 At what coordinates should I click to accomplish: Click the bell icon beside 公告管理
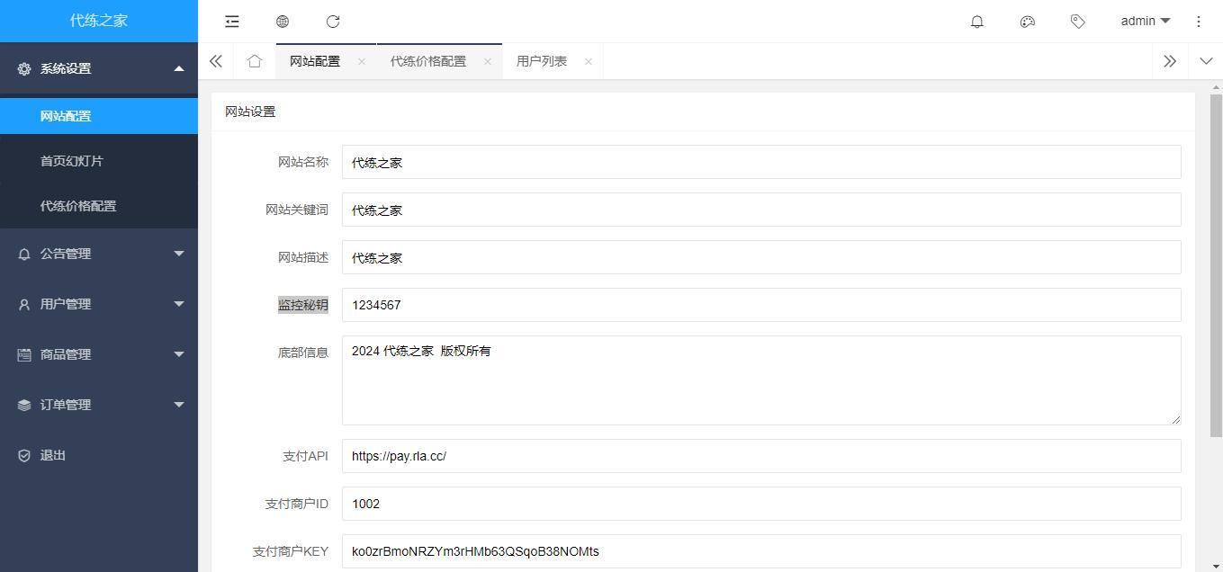tap(24, 254)
